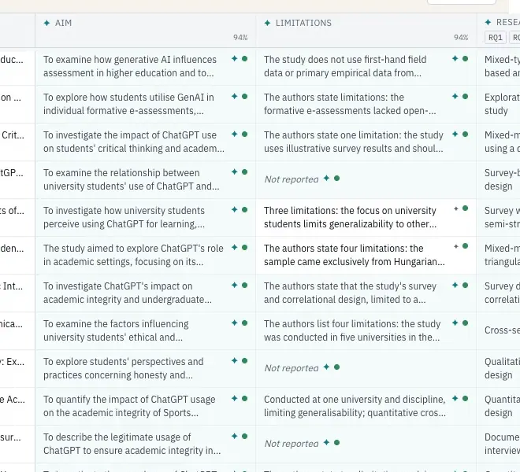The width and height of the screenshot is (520, 472).
Task: Click sparkle icon in 'relationship between university students' aim cell
Action: (x=235, y=172)
